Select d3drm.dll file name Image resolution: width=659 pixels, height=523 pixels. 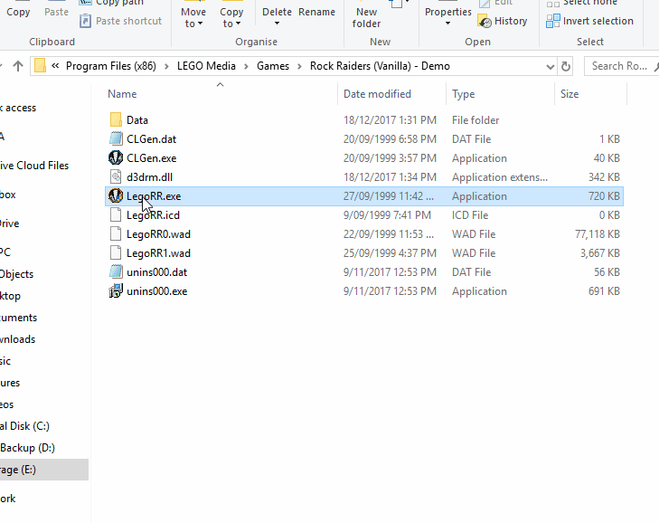click(x=150, y=176)
